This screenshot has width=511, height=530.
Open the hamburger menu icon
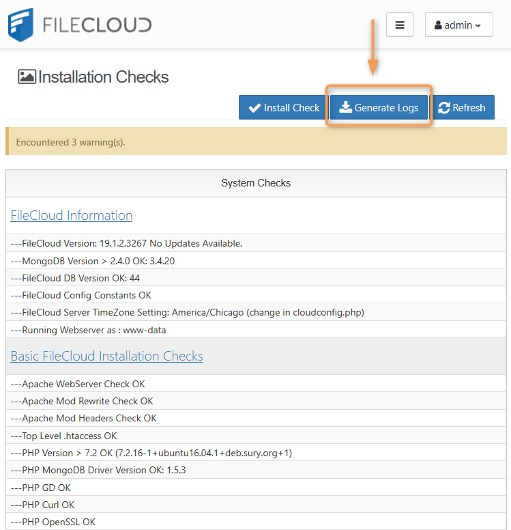click(x=400, y=25)
